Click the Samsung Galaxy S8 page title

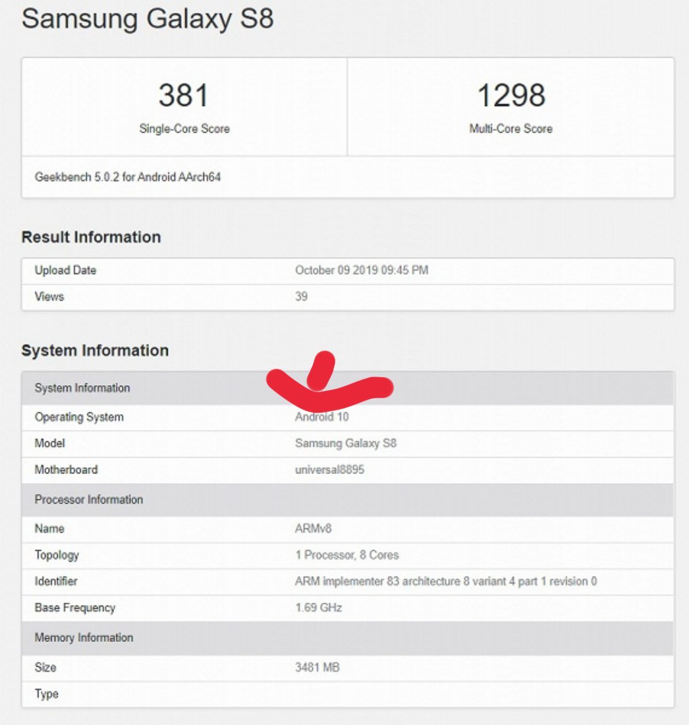tap(147, 18)
